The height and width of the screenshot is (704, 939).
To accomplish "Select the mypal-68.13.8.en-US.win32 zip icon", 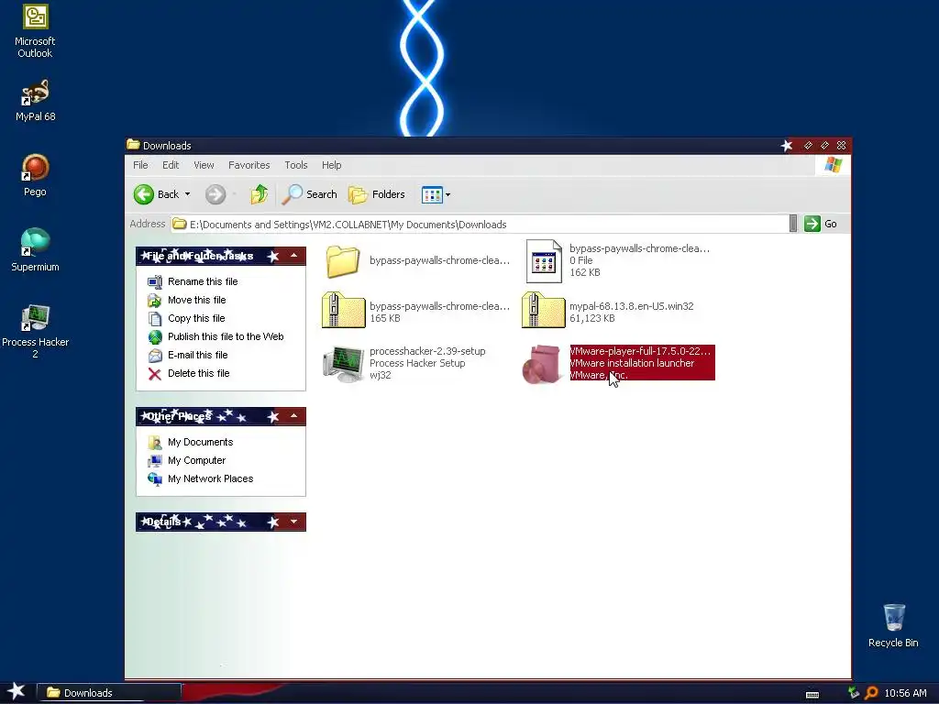I will point(543,310).
